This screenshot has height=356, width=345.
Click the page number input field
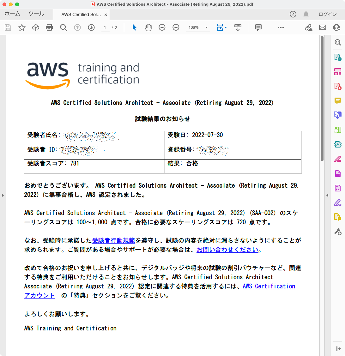(105, 28)
